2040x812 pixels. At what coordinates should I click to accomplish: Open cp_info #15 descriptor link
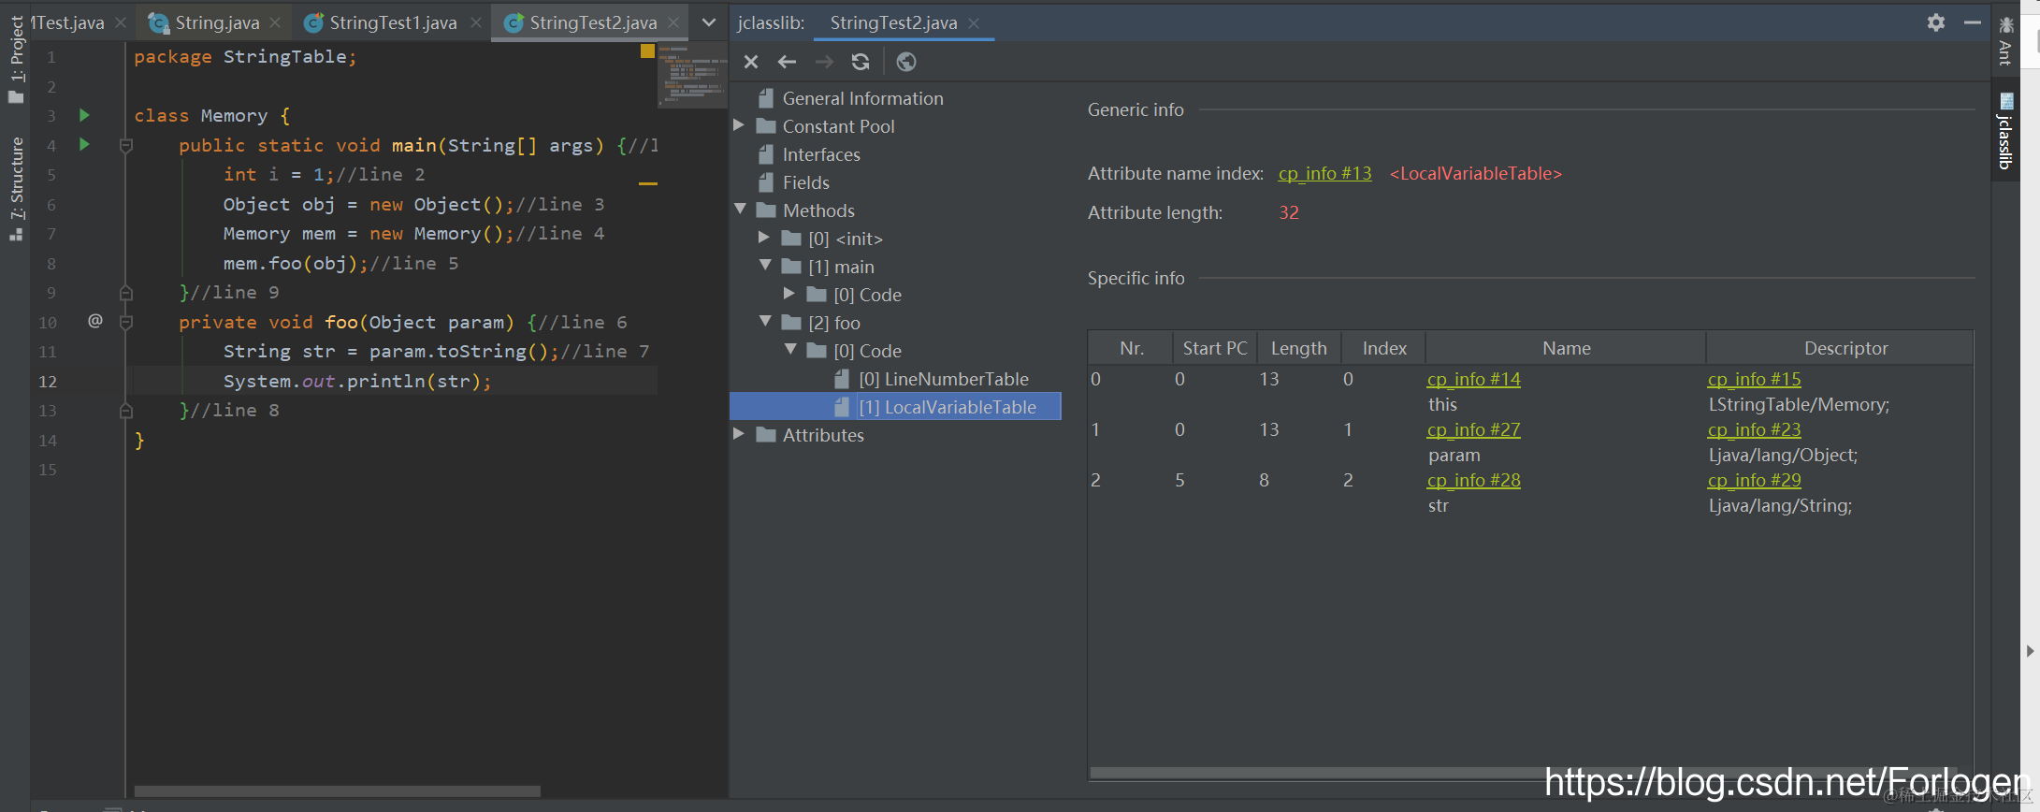click(x=1754, y=379)
